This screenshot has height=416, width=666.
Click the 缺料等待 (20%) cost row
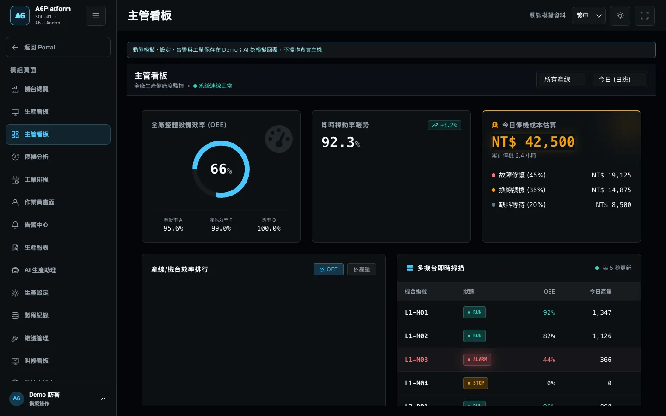tap(561, 205)
